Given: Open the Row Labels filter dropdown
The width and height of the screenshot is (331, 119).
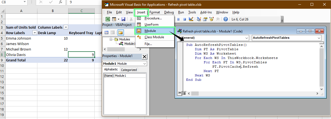Looking at the screenshot, I should coord(35,33).
